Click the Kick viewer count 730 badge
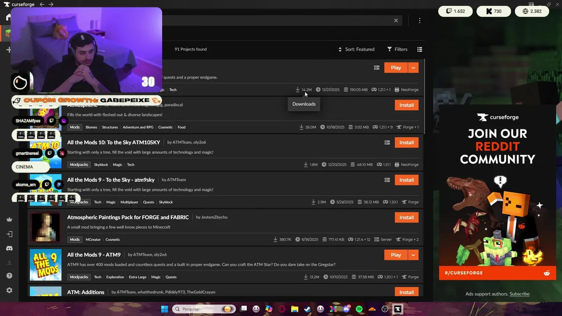This screenshot has height=316, width=562. click(494, 11)
